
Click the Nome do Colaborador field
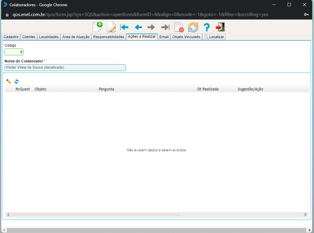(65, 67)
